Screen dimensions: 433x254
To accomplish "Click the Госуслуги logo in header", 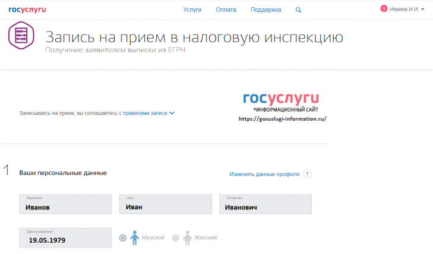I will coord(27,10).
